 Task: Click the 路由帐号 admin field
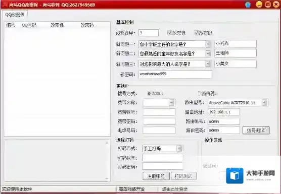[224, 121]
